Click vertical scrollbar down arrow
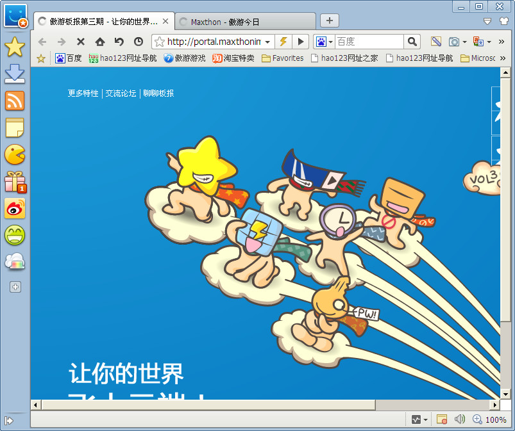 [x=505, y=394]
